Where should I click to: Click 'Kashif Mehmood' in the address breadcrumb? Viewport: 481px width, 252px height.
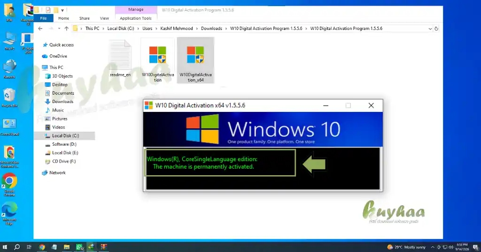[x=177, y=29]
